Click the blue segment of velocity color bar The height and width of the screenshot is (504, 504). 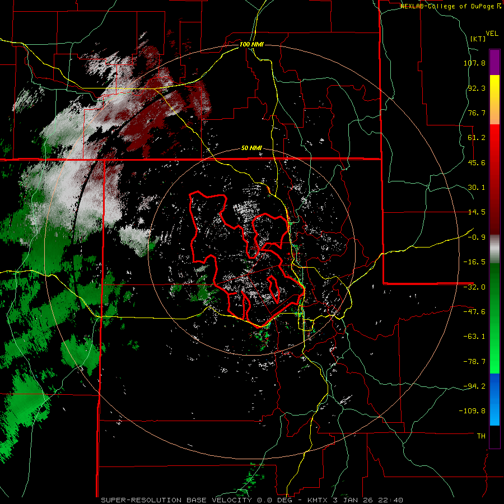point(494,399)
